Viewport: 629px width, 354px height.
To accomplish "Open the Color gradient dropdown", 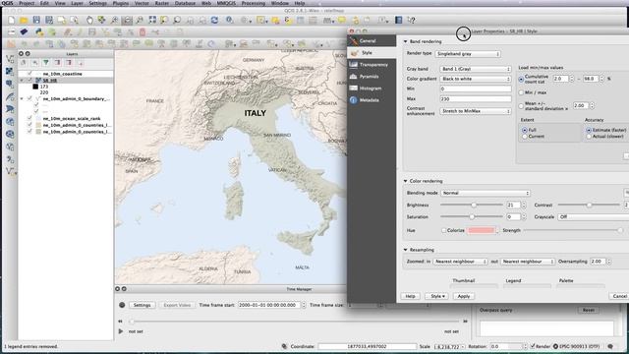I will tap(476, 79).
